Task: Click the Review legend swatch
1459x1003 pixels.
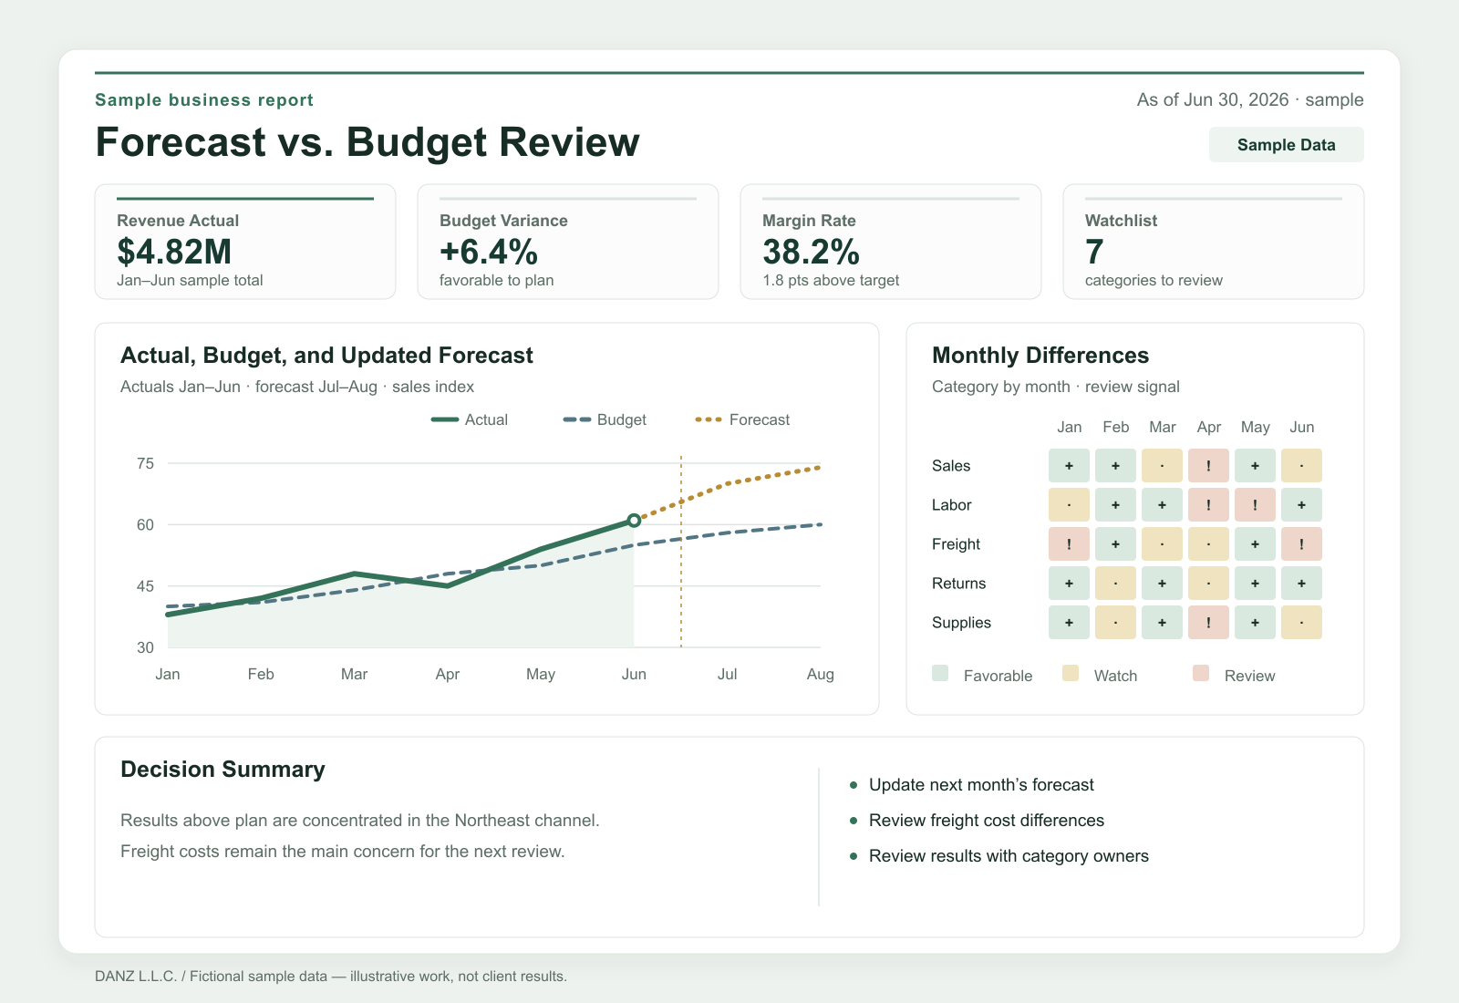Action: [x=1201, y=673]
